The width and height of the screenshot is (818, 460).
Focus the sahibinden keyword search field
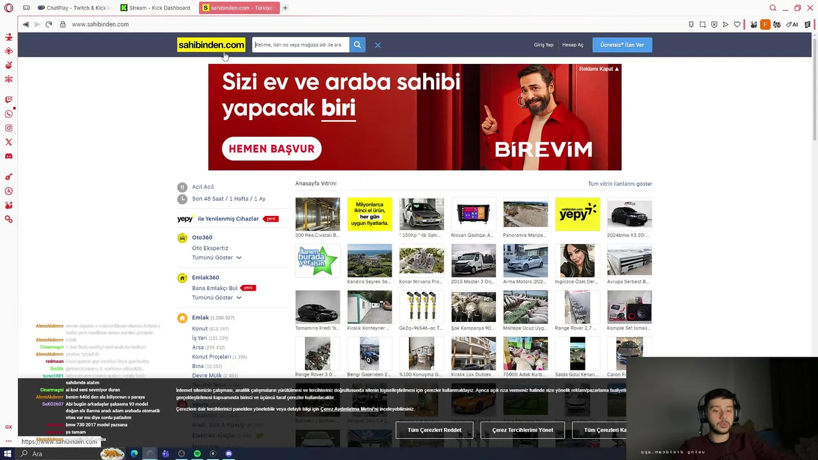(x=301, y=45)
